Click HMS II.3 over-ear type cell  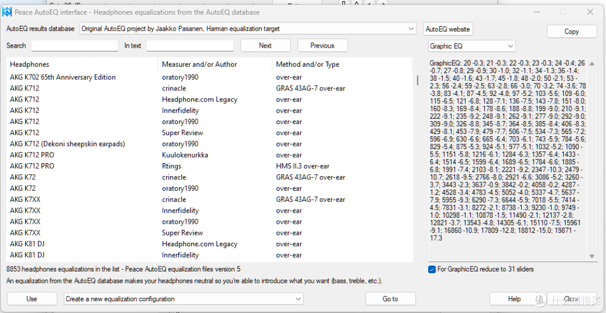pyautogui.click(x=302, y=166)
